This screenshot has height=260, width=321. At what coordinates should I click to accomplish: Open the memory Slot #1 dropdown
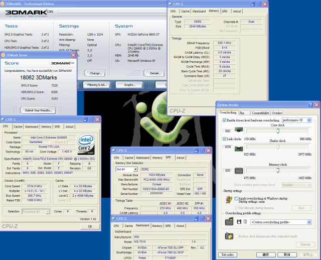coord(126,169)
